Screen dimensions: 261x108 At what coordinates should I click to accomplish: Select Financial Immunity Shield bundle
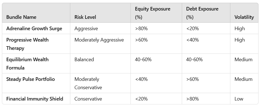[35, 99]
